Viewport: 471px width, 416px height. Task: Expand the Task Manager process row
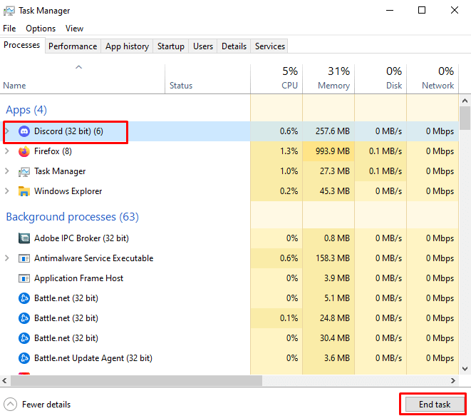[x=7, y=171]
